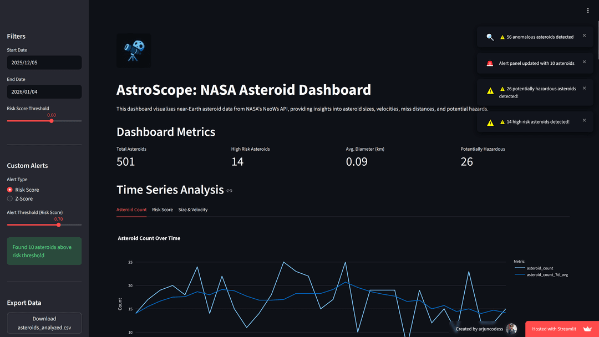
Task: Switch to the Size & Velocity tab
Action: coord(193,210)
